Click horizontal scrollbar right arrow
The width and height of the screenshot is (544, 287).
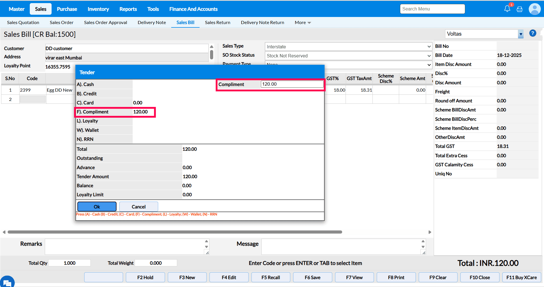coord(430,232)
